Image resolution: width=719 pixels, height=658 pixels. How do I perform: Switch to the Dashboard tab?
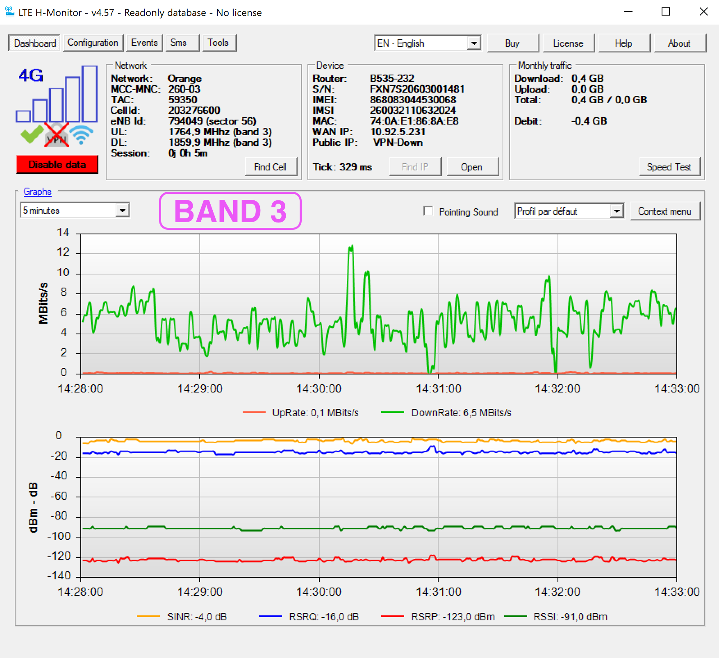(x=35, y=43)
